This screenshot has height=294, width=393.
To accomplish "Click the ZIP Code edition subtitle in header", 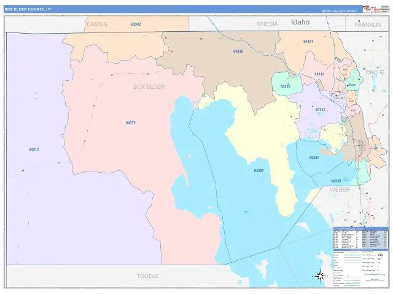I will pyautogui.click(x=340, y=11).
